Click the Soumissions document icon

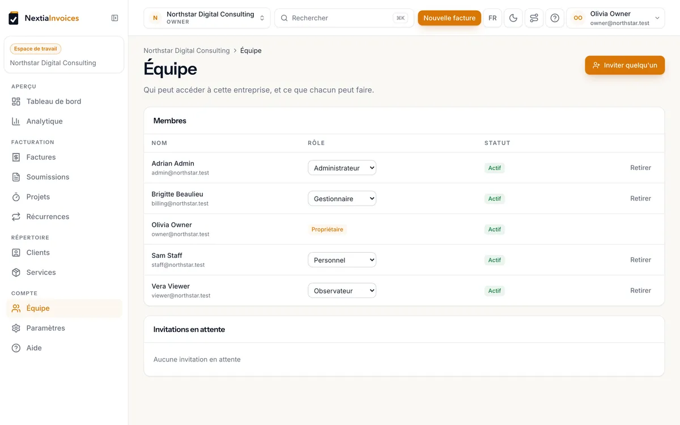point(16,177)
